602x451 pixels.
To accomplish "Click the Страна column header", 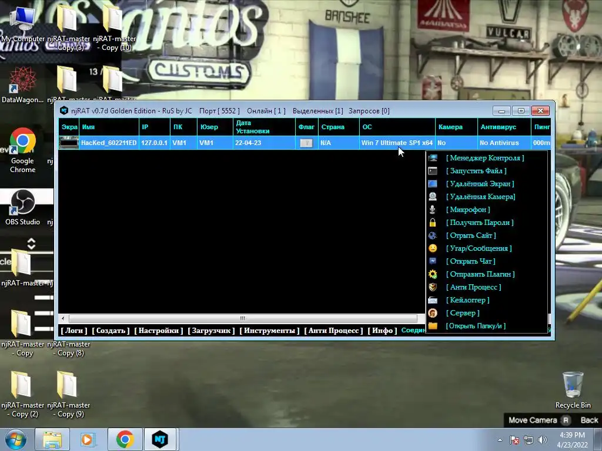I will click(x=339, y=127).
